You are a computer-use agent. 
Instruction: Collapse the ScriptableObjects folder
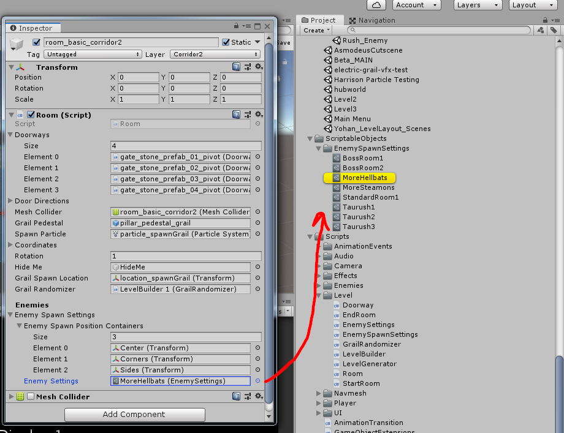[x=310, y=138]
